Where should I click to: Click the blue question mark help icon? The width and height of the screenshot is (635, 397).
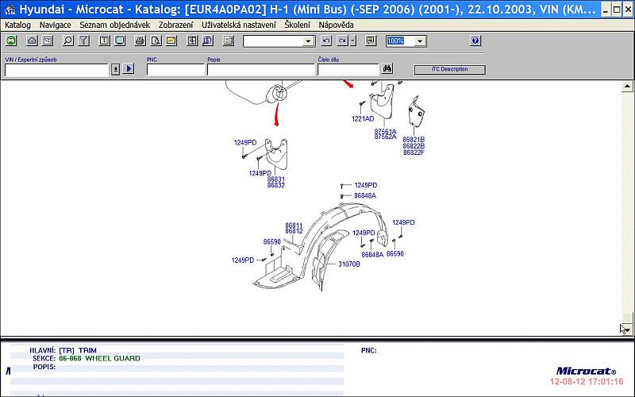click(475, 40)
